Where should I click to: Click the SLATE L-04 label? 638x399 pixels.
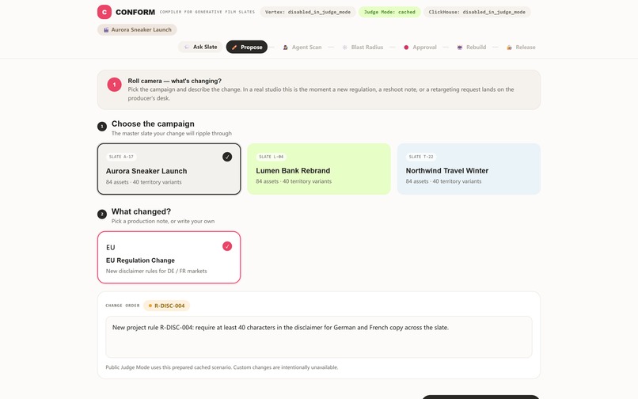coord(271,157)
